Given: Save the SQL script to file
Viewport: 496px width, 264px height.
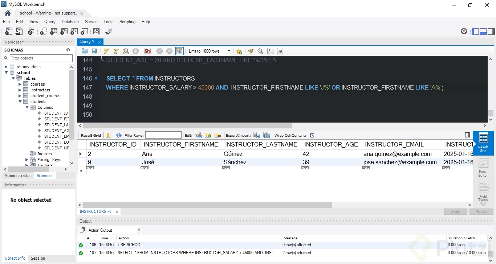Looking at the screenshot, I should [x=94, y=51].
